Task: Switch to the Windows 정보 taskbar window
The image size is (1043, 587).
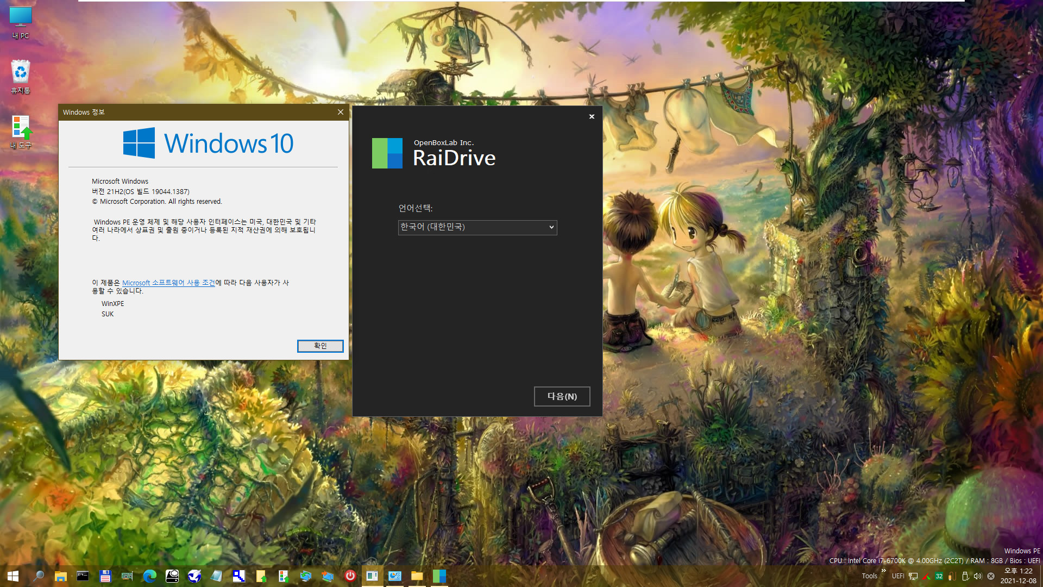Action: 372,576
